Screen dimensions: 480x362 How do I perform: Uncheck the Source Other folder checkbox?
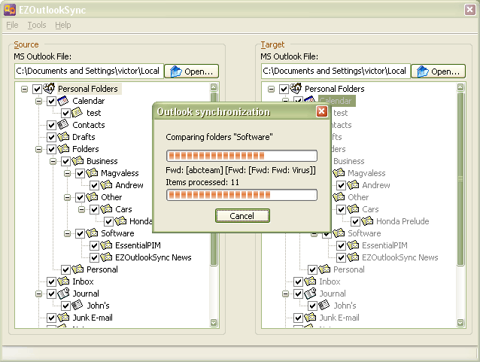(80, 197)
